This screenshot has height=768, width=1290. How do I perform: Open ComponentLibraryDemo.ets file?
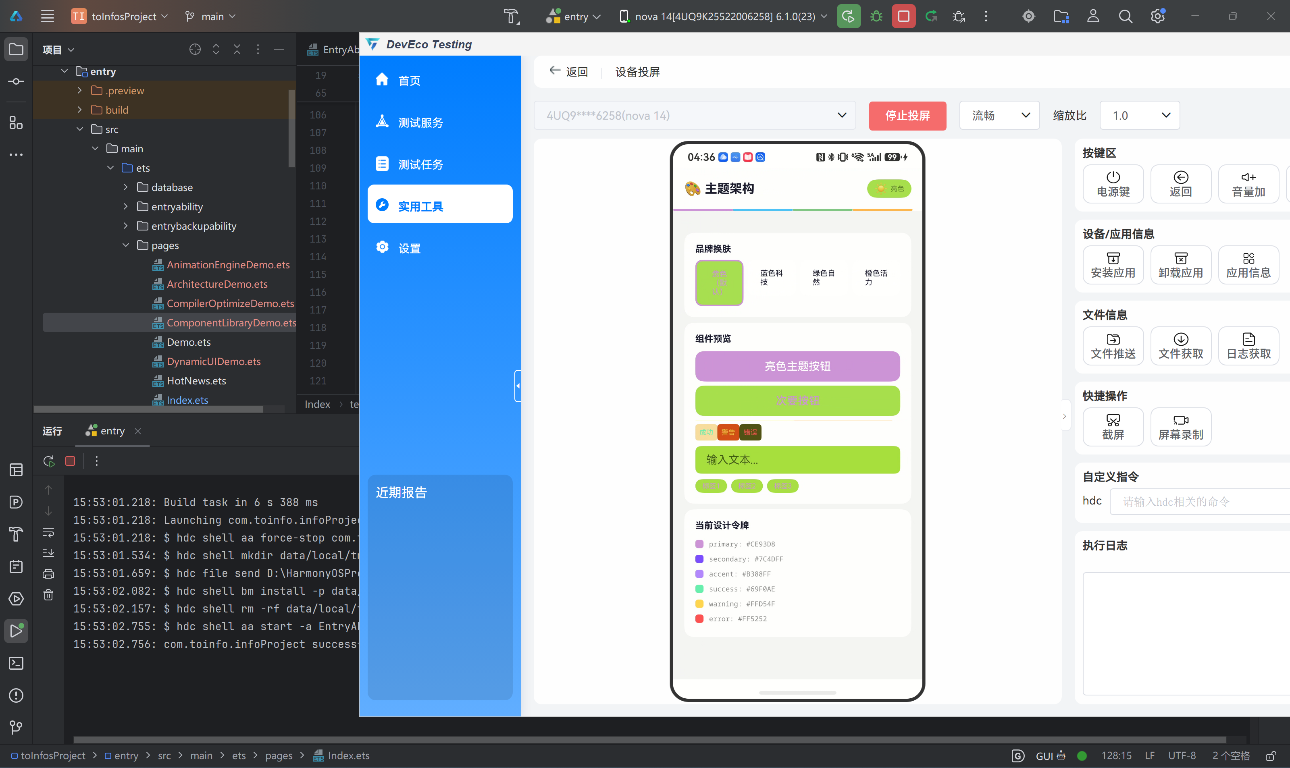coord(231,322)
